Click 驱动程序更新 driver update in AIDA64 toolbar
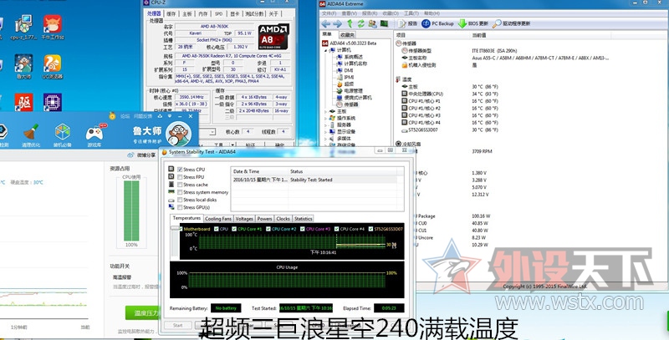This screenshot has width=669, height=340. pyautogui.click(x=511, y=24)
